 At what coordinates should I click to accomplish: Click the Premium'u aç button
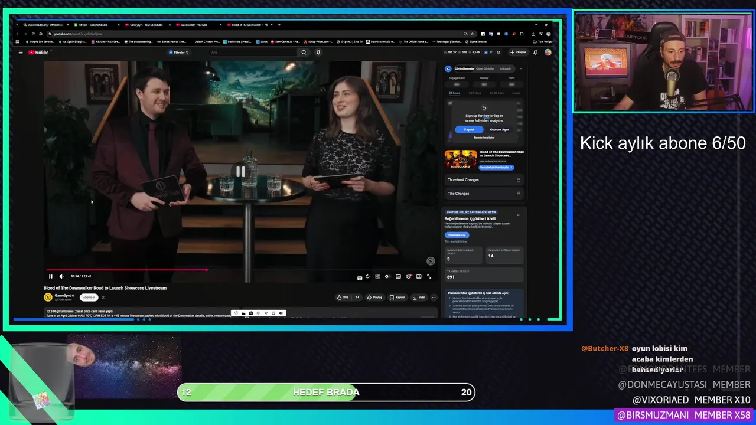coord(457,235)
